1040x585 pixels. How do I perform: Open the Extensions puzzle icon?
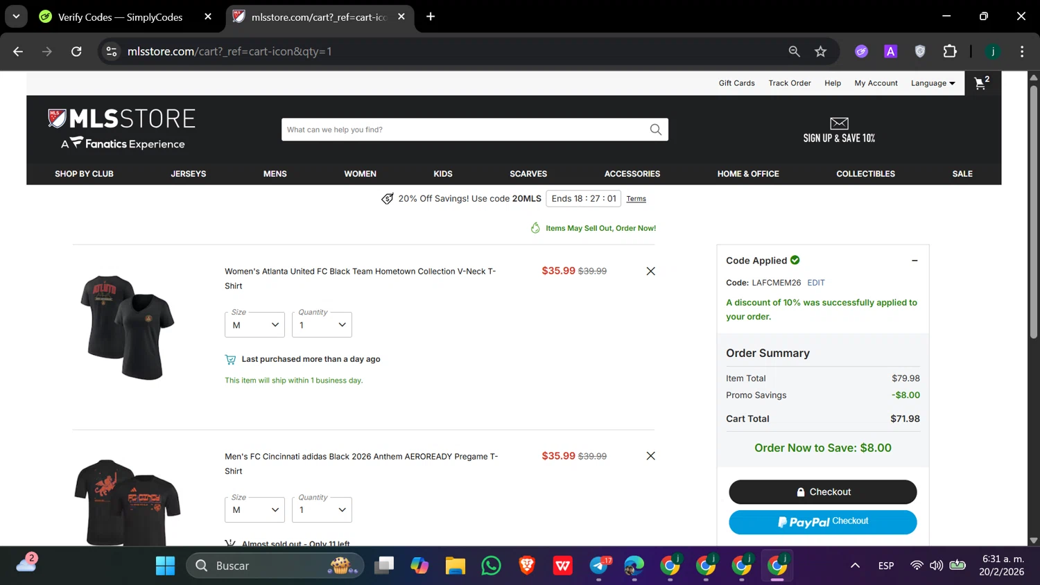coord(950,51)
